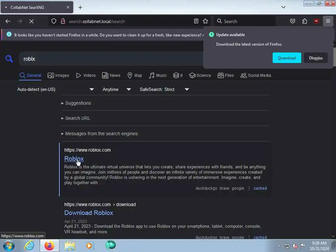336x252 pixels.
Task: Open a new tab with plus
Action: pyautogui.click(x=80, y=7)
